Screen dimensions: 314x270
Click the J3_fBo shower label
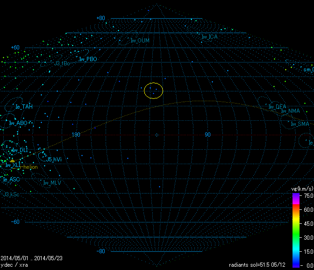pos(62,63)
